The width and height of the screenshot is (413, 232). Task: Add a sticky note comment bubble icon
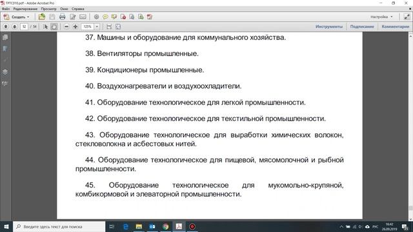point(105,17)
